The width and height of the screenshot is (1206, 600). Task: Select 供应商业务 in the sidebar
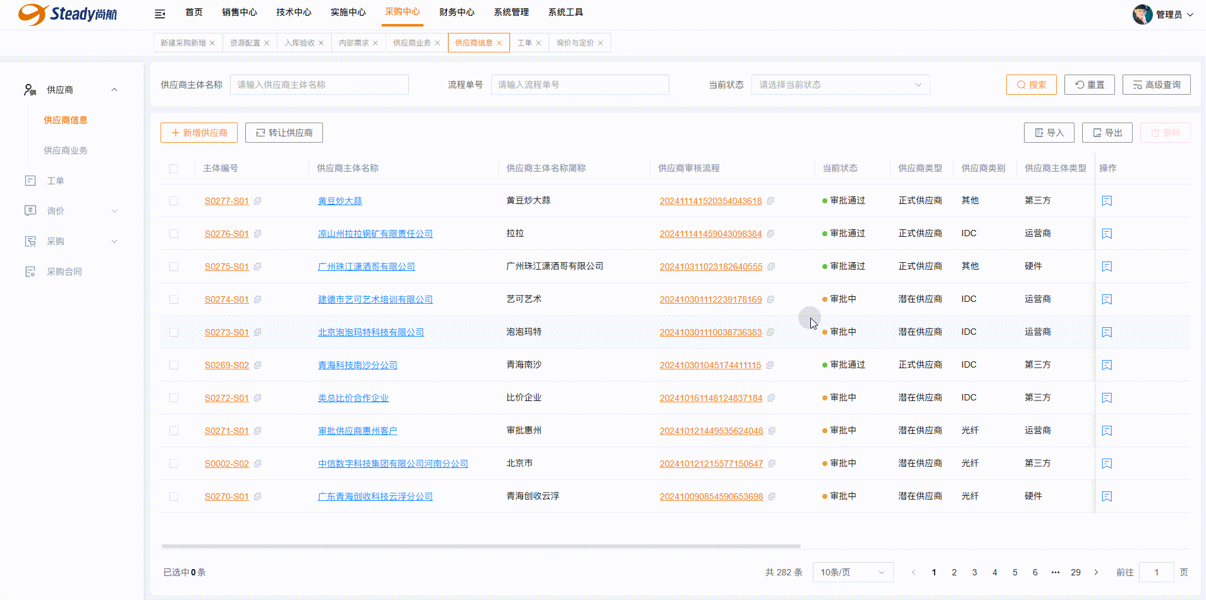click(66, 150)
